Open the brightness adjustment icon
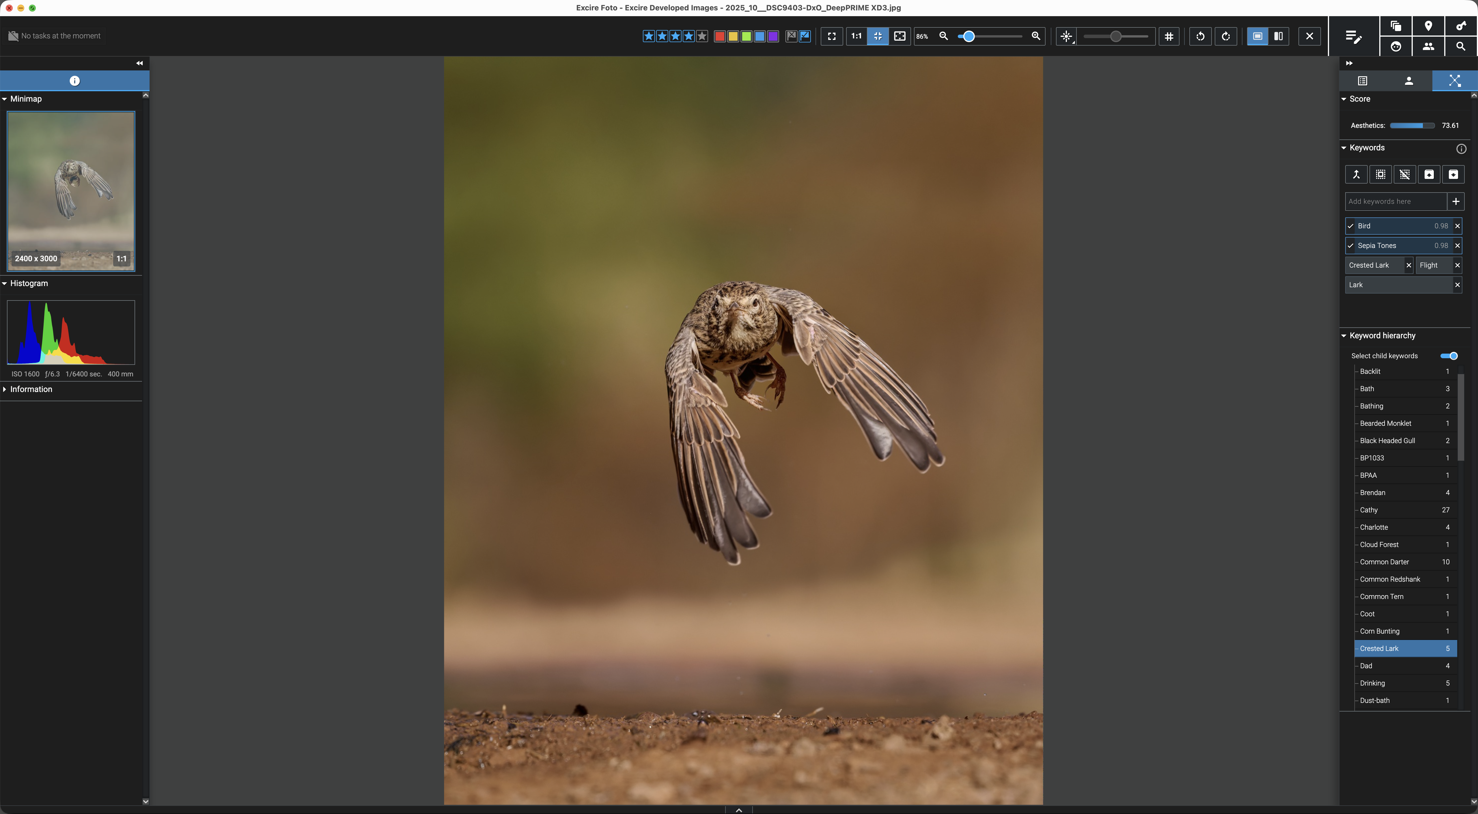Image resolution: width=1478 pixels, height=814 pixels. (1066, 36)
